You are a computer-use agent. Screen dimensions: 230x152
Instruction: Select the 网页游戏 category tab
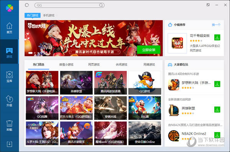94,65
